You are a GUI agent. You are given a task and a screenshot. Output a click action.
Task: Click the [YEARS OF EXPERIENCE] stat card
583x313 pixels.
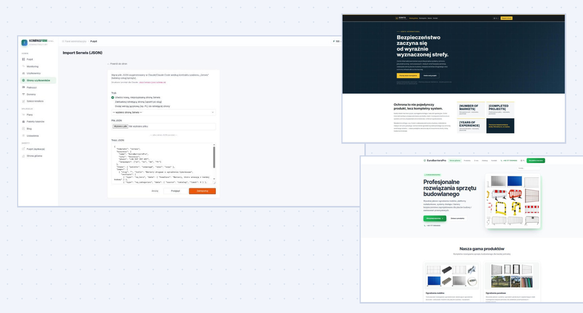(471, 126)
